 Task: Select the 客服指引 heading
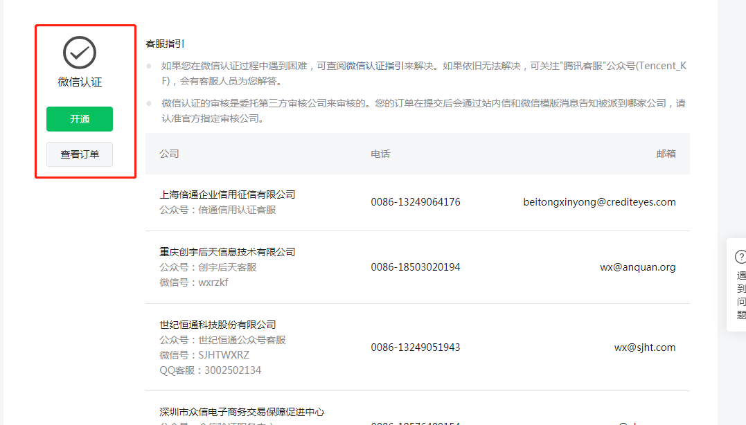[165, 44]
